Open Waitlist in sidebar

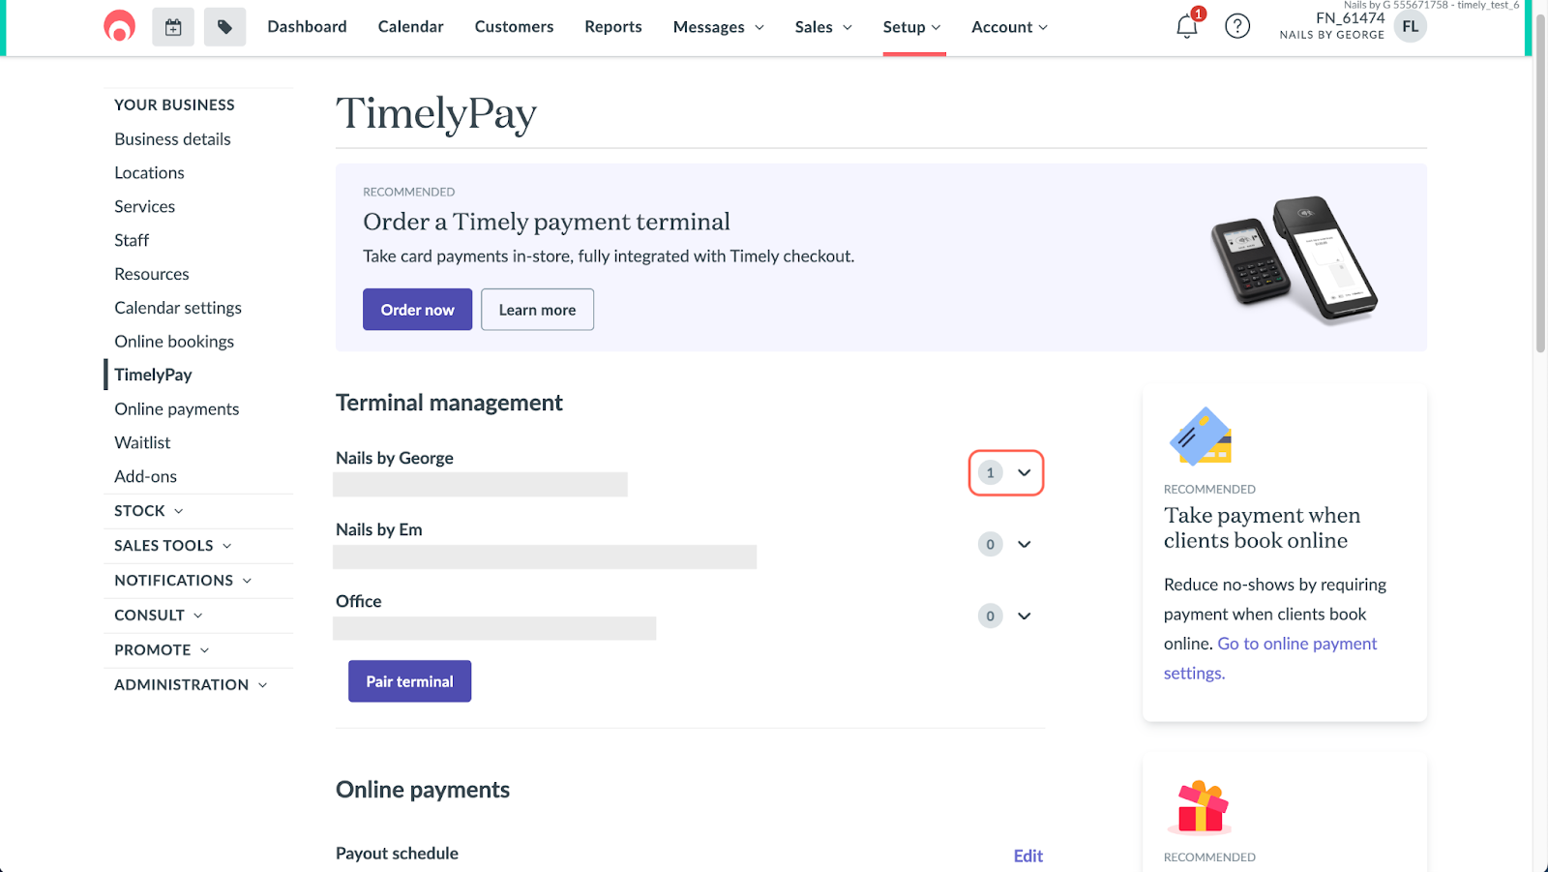(142, 442)
